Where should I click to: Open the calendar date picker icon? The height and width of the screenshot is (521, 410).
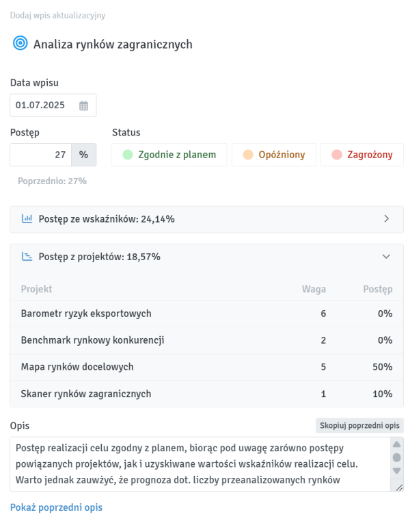point(84,105)
